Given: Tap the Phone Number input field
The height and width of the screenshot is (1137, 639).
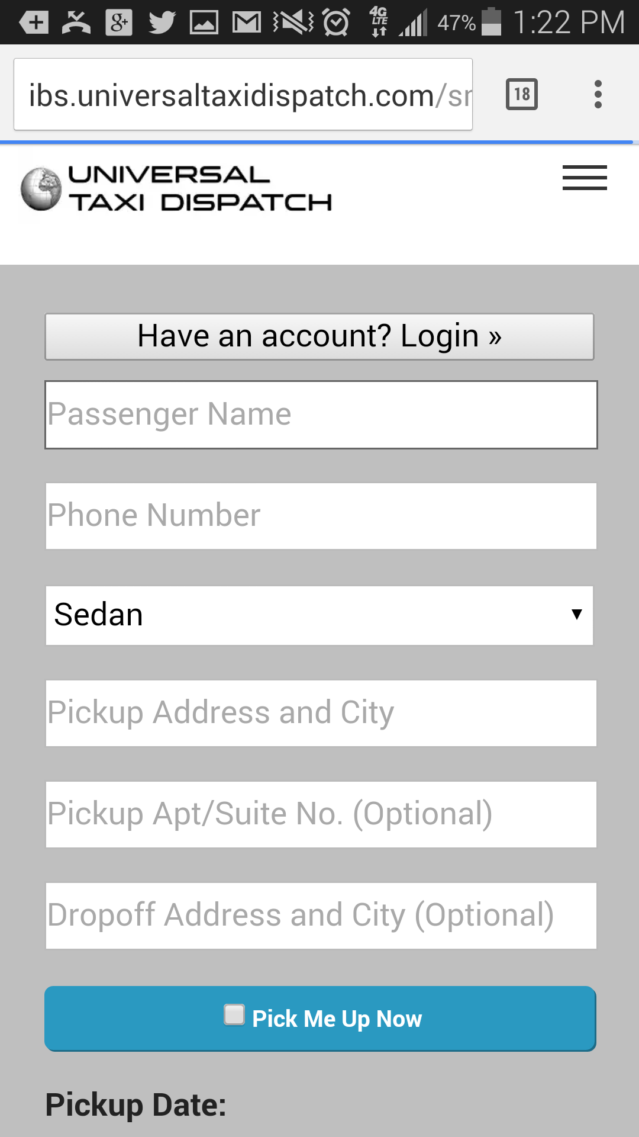Looking at the screenshot, I should [321, 516].
